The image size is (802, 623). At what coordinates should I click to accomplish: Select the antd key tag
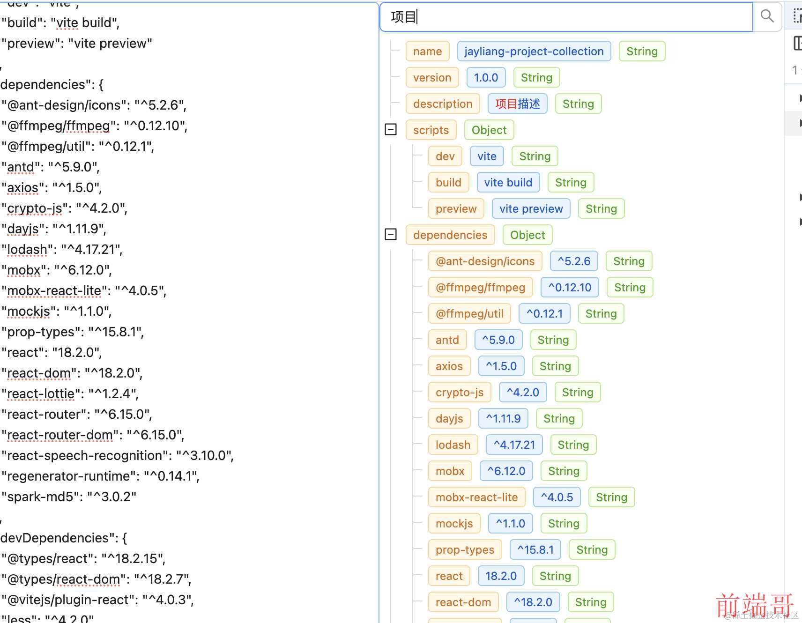click(447, 340)
